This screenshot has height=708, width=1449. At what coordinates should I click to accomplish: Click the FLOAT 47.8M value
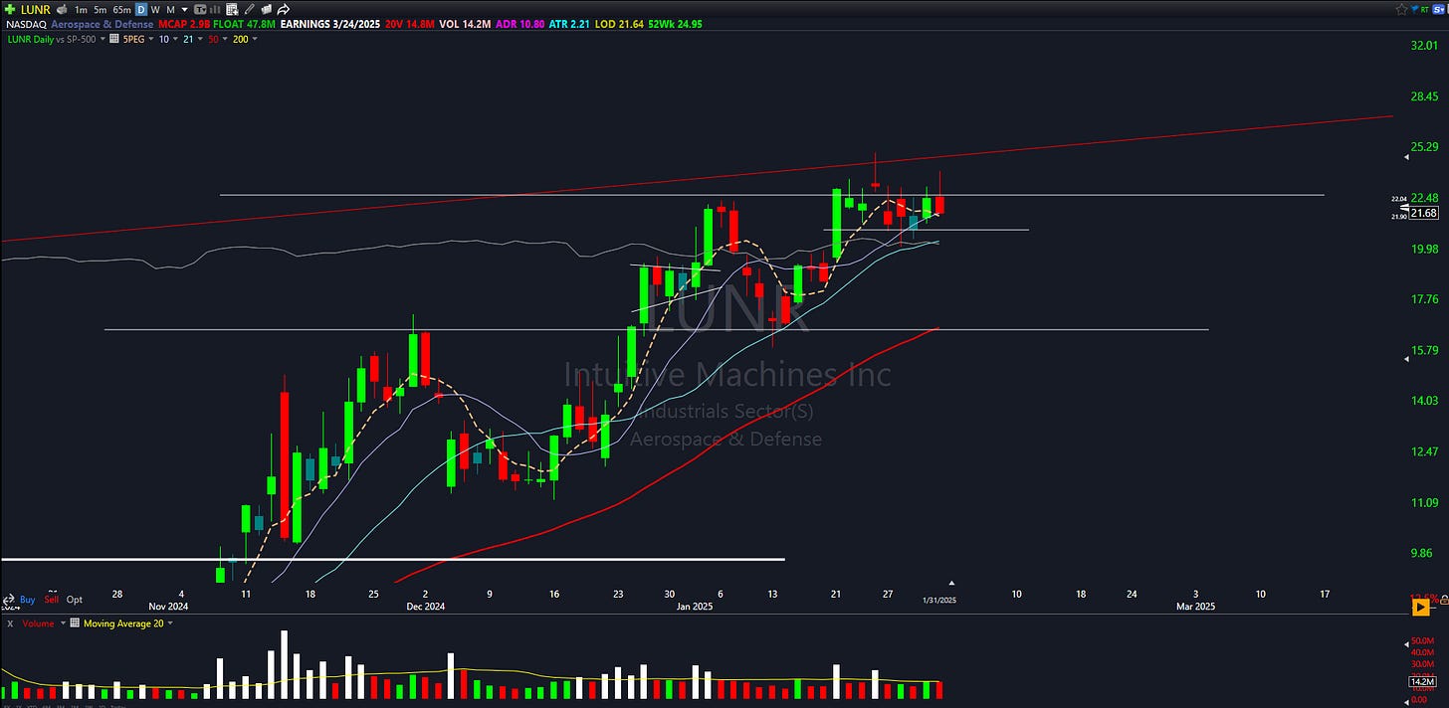(244, 25)
